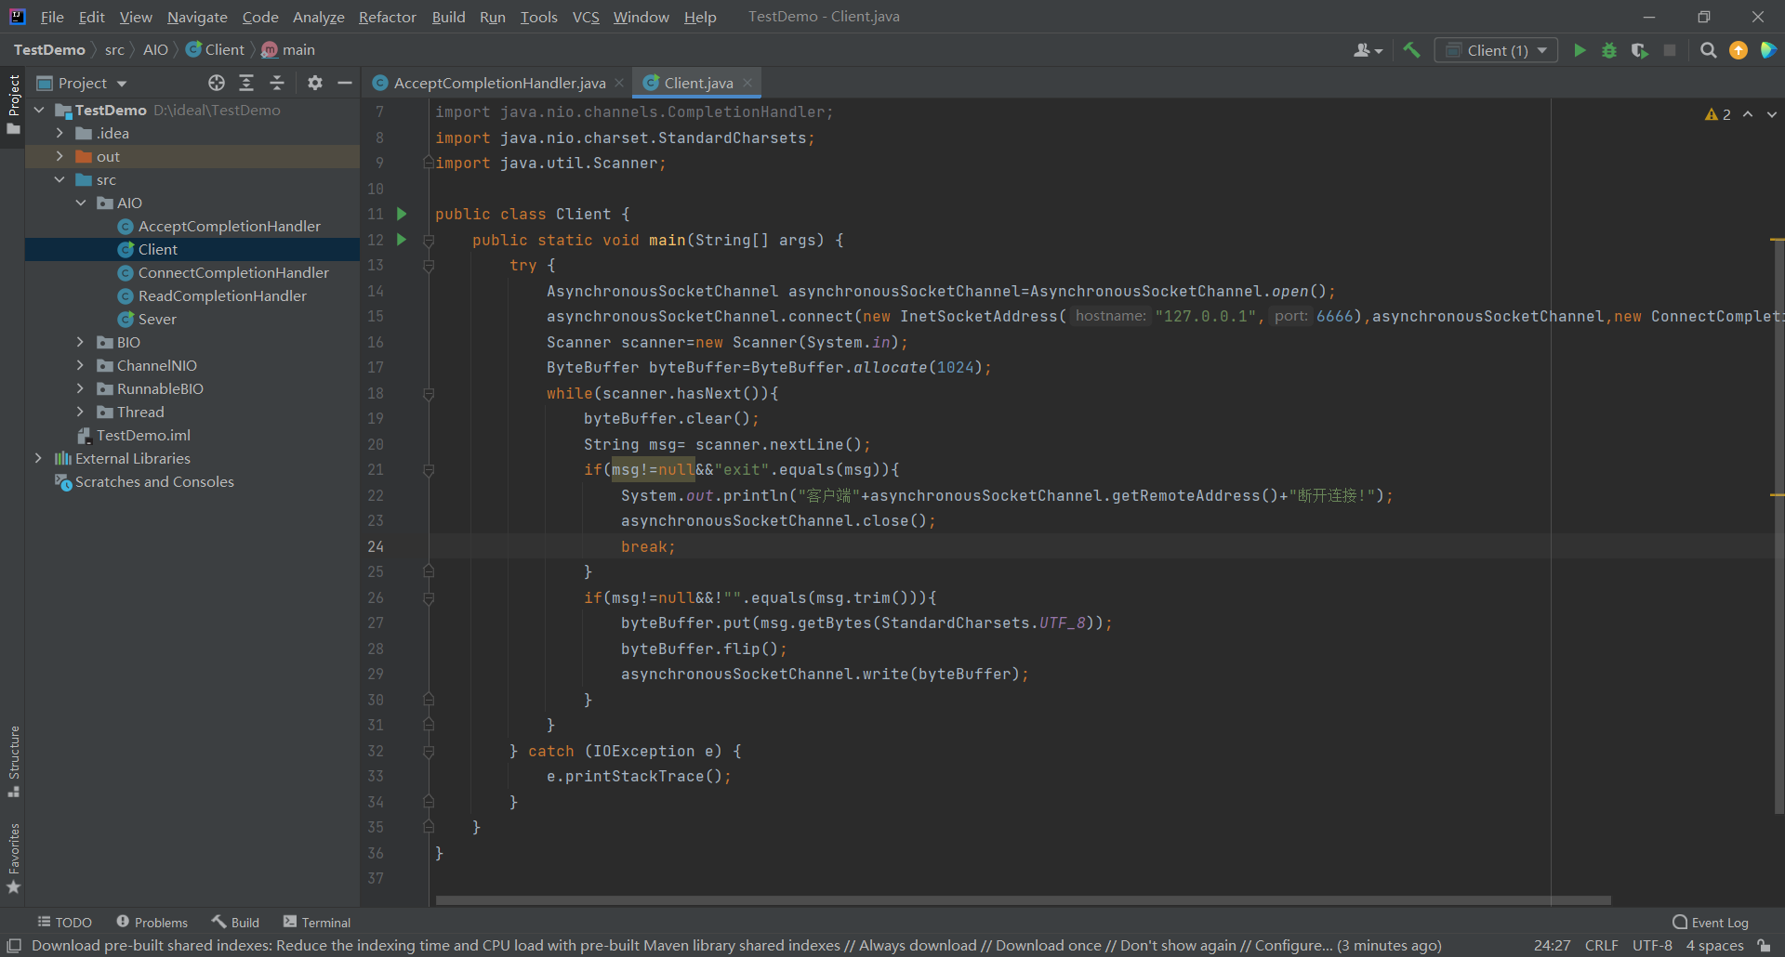The image size is (1785, 957).
Task: Expand the ChannelNIO package
Action: pyautogui.click(x=80, y=365)
